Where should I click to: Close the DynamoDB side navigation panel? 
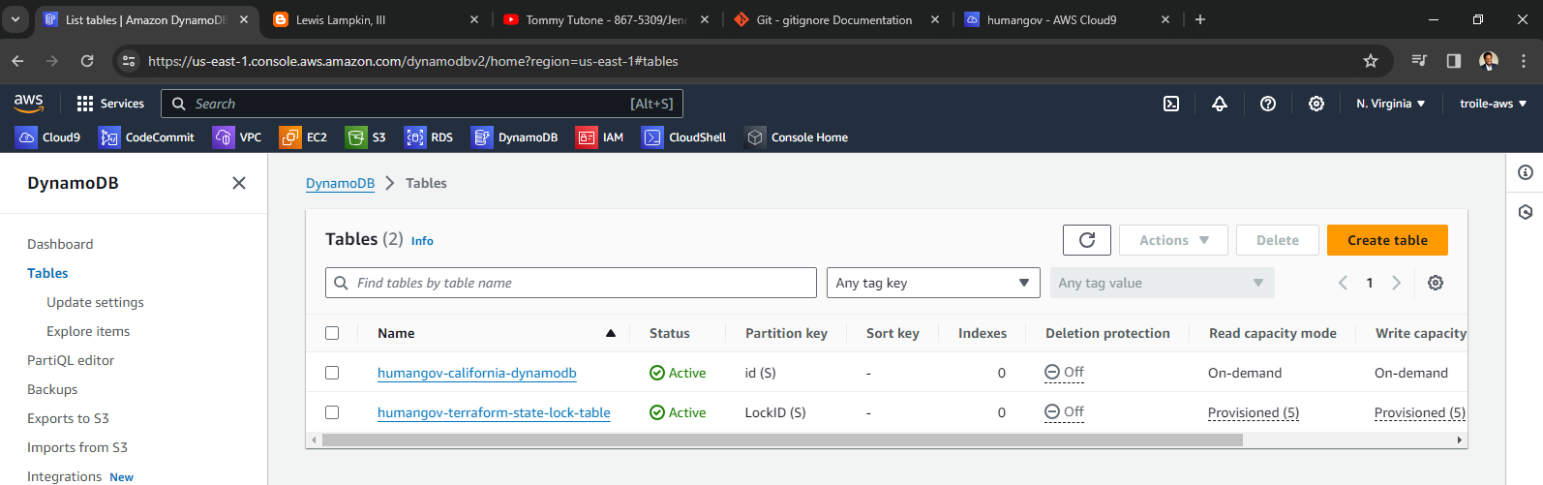pos(239,183)
